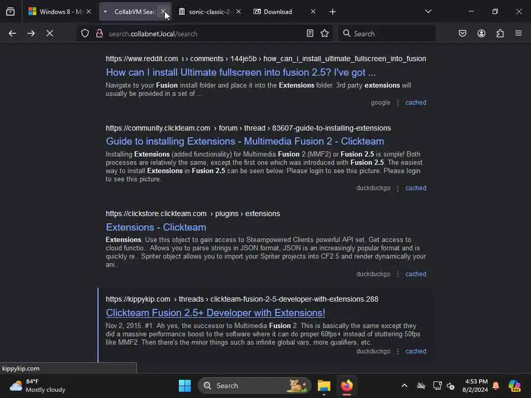Close the Windows 8 tab
The width and height of the screenshot is (531, 398).
point(89,12)
